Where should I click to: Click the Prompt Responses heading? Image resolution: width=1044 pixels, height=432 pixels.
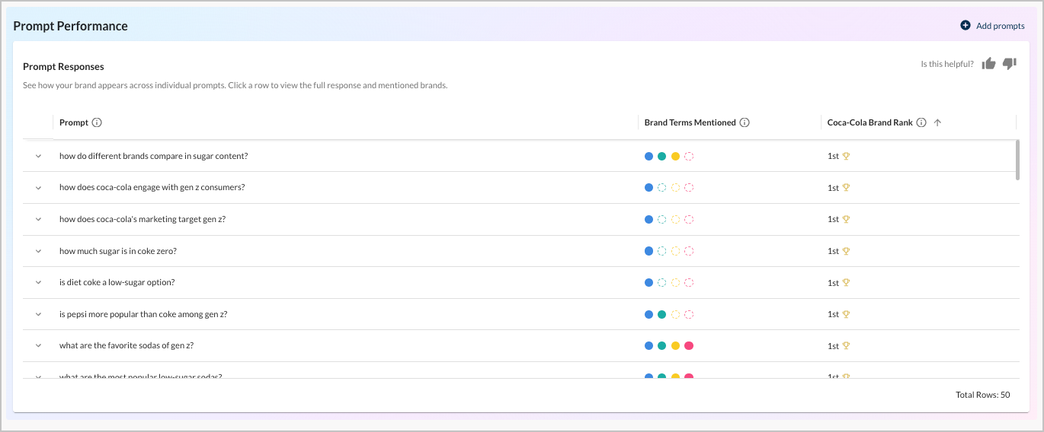point(63,67)
